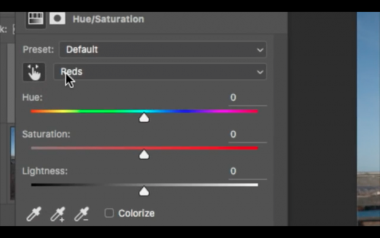Click the layer thumbnail at left edge

click(13, 163)
